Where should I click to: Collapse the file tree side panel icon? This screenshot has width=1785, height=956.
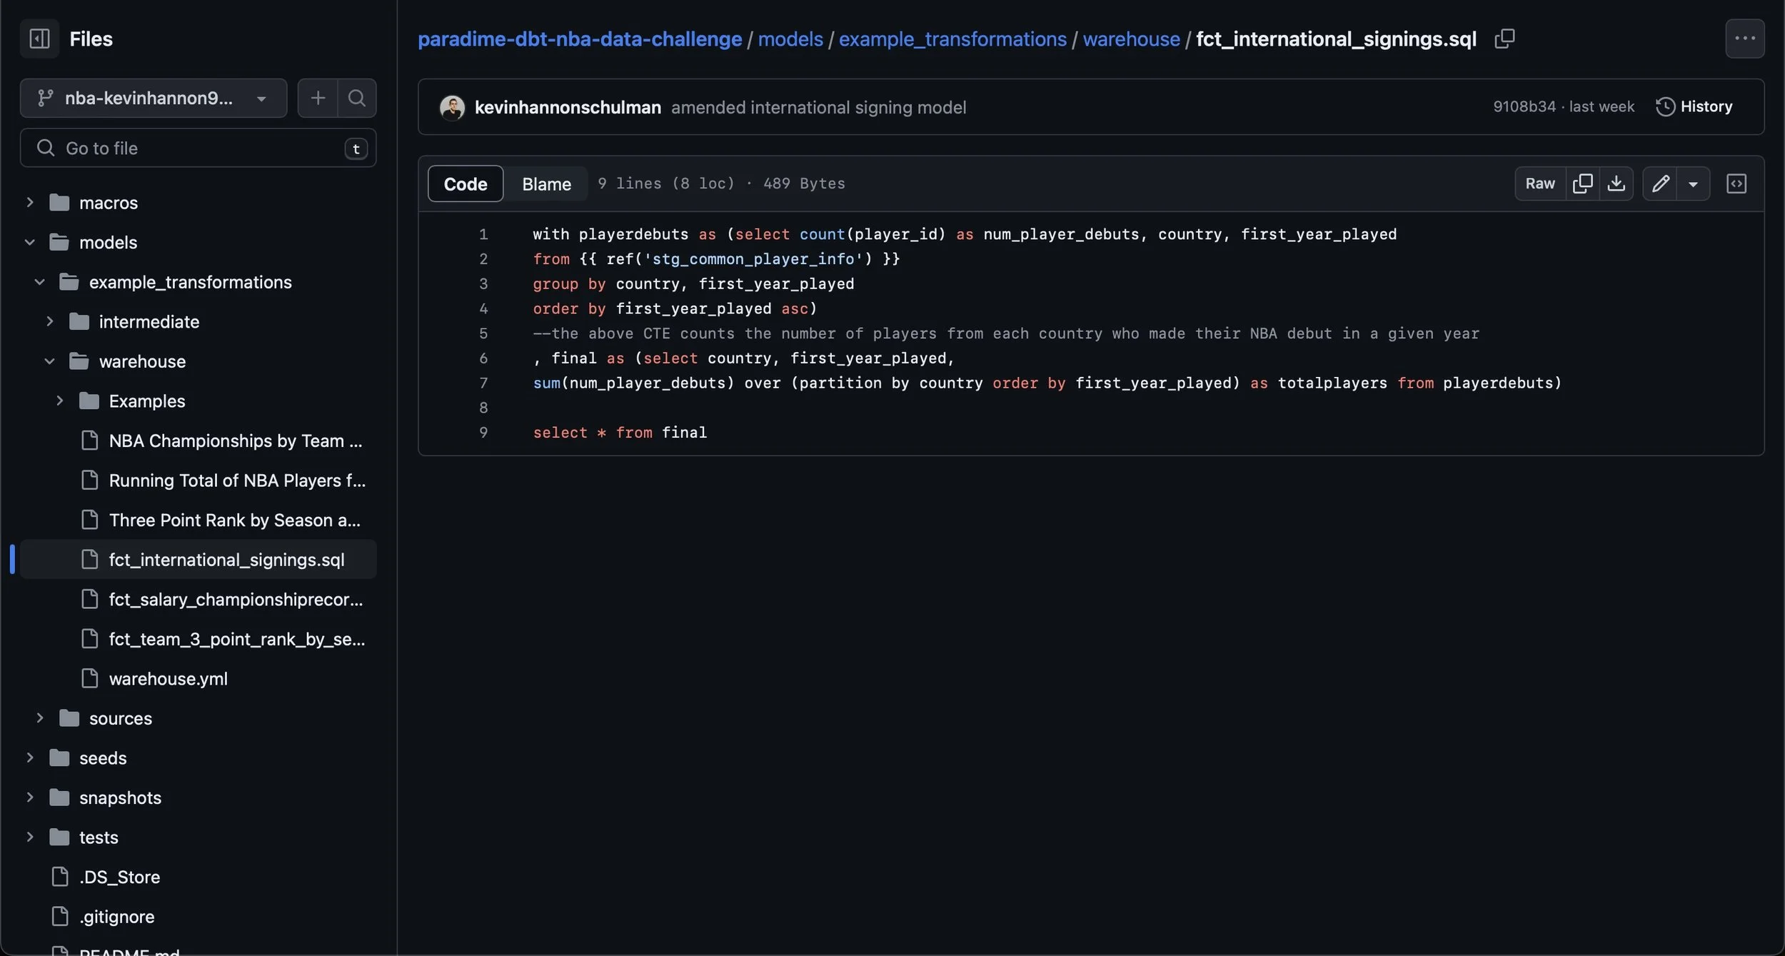coord(39,39)
